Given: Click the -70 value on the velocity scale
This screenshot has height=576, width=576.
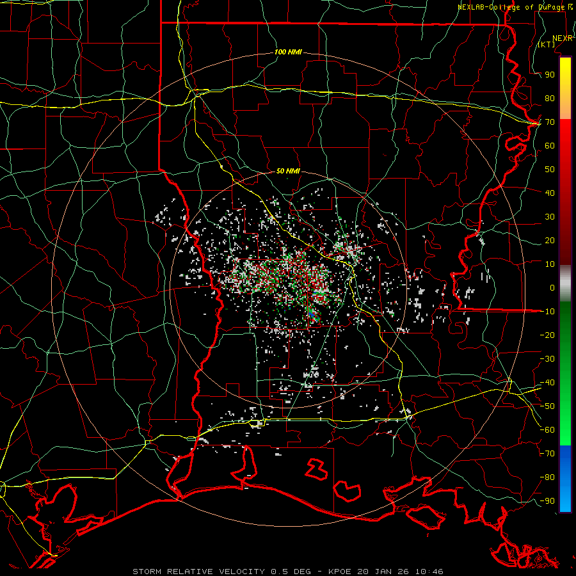Looking at the screenshot, I should [x=547, y=454].
